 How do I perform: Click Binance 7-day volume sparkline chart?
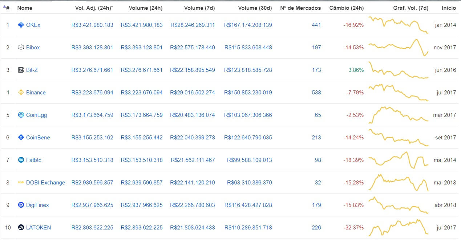pyautogui.click(x=399, y=92)
